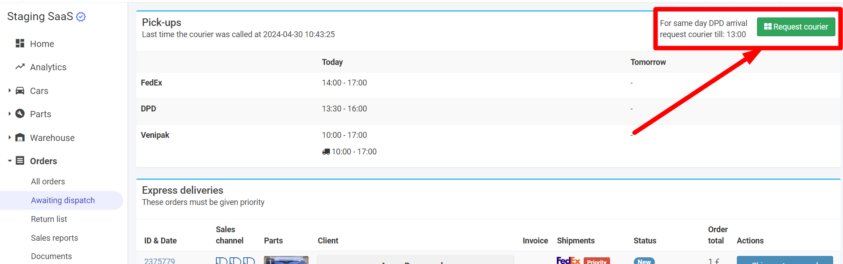Click the Cars vehicle icon
The width and height of the screenshot is (843, 264).
pos(20,90)
